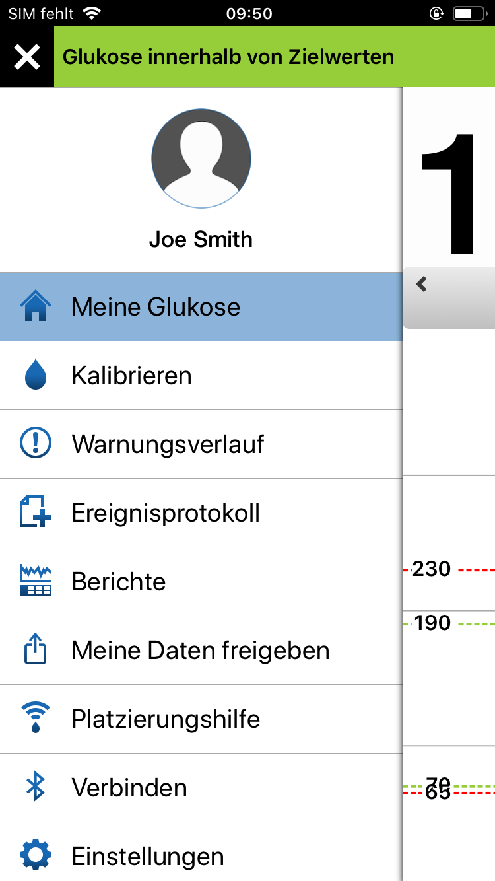The height and width of the screenshot is (881, 495).
Task: Tap the exclamation mark Warnungsverlauf icon
Action: tap(36, 444)
